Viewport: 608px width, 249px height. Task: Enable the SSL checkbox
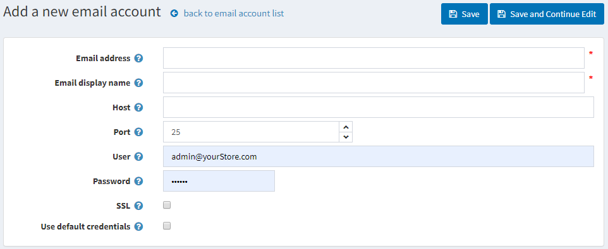tap(167, 206)
